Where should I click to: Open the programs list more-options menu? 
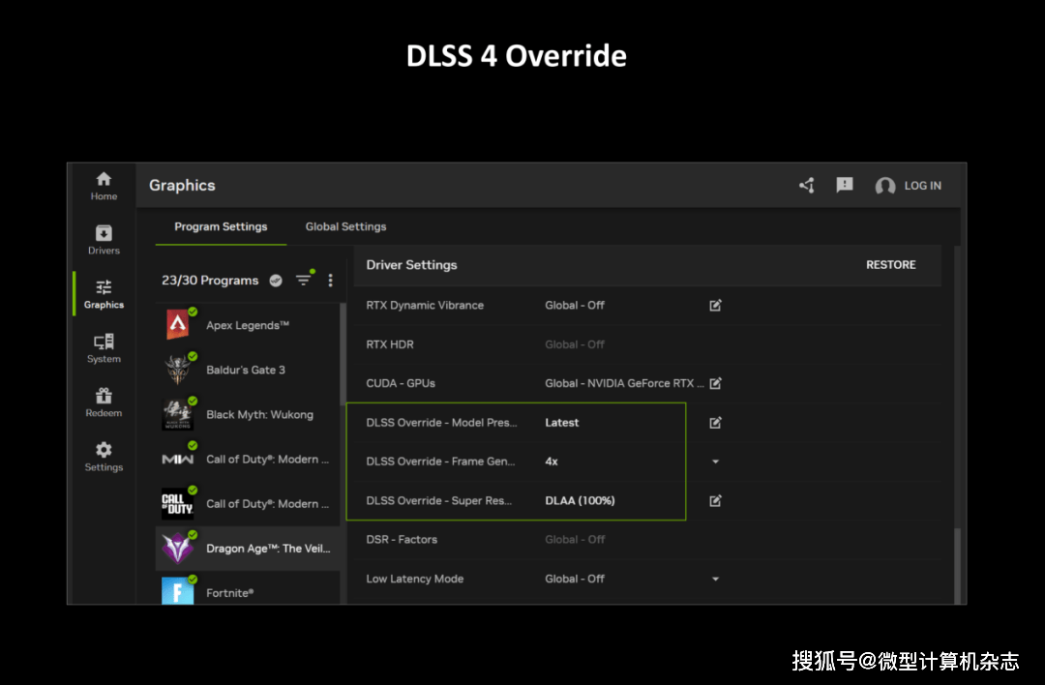pyautogui.click(x=331, y=280)
